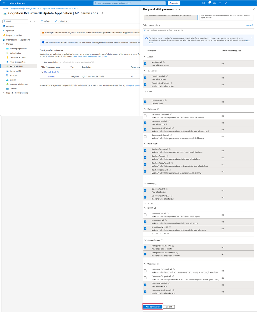Open Integration assistant rocket icon
The width and height of the screenshot is (257, 312).
pyautogui.click(x=4, y=35)
